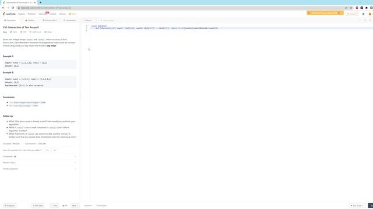Open a new browser tab with plus icon
Screen dimensions: 373x209
coord(40,2)
